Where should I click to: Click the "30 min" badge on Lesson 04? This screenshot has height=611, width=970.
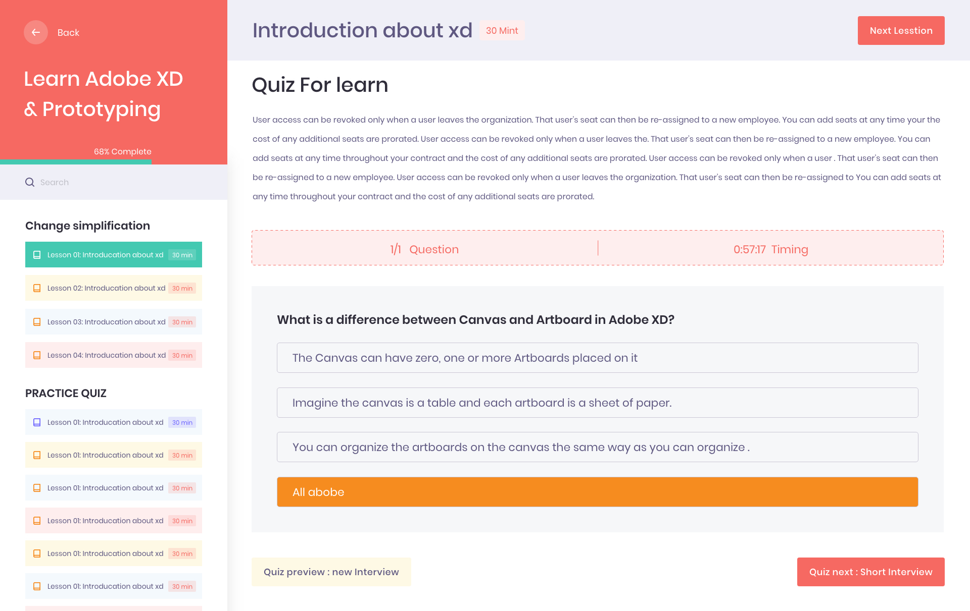(182, 356)
